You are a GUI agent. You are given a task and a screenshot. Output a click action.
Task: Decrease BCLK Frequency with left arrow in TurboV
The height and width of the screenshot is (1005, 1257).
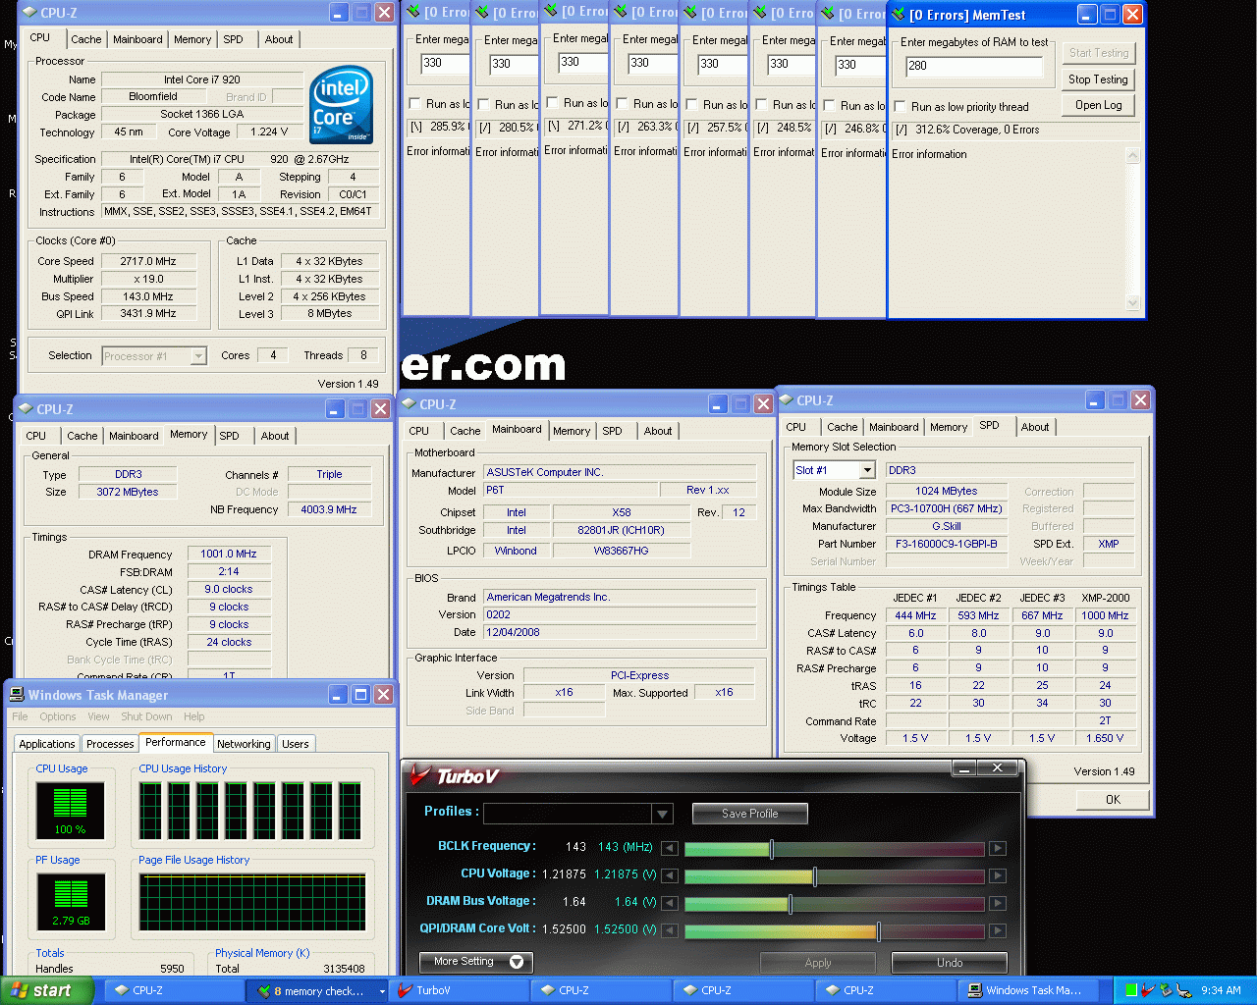point(669,848)
